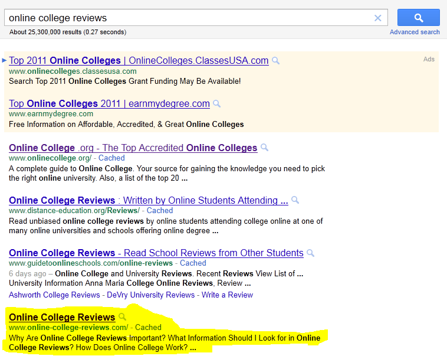The image size is (447, 356).
Task: Click 'Why Are Online College Reviews Important?' snippet
Action: click(x=165, y=342)
